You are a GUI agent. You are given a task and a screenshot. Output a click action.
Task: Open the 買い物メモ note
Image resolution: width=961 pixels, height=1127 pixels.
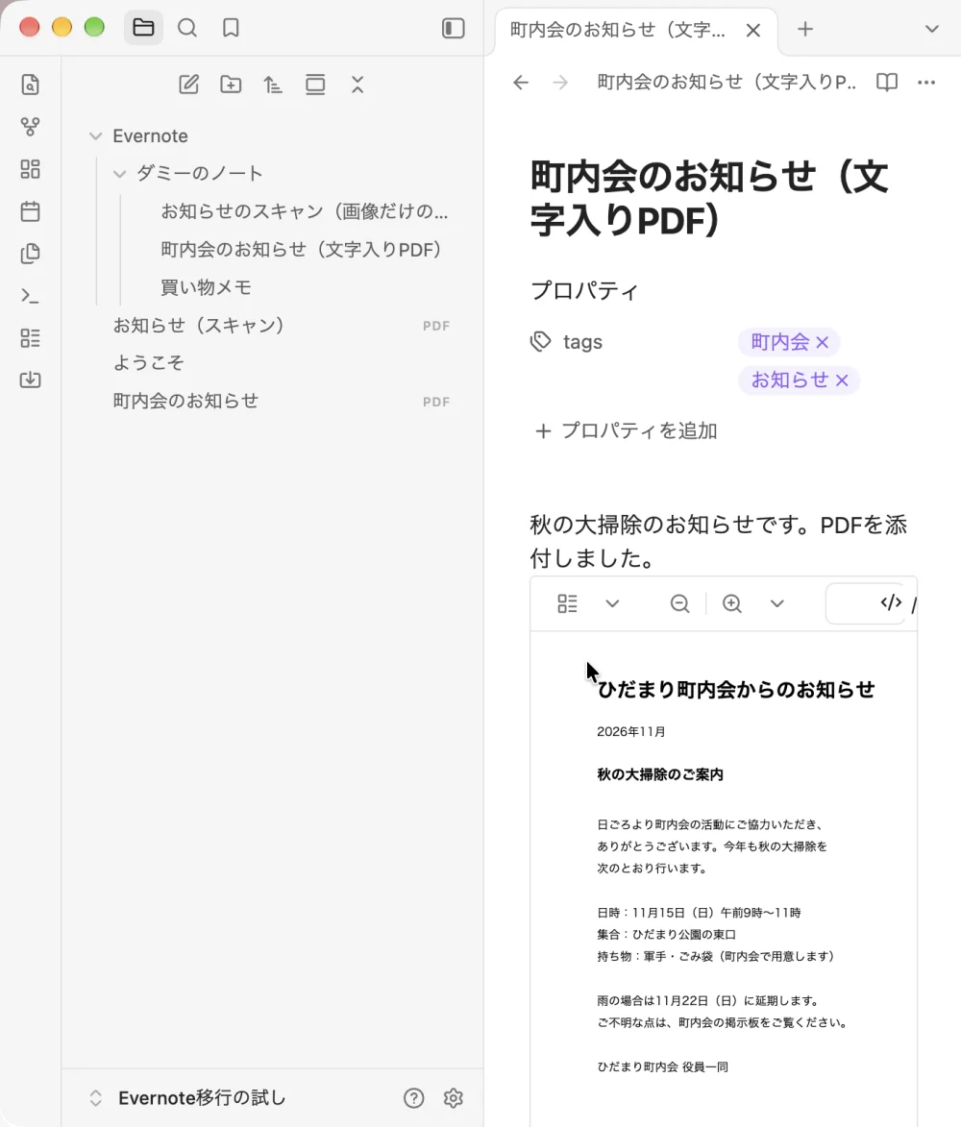207,287
